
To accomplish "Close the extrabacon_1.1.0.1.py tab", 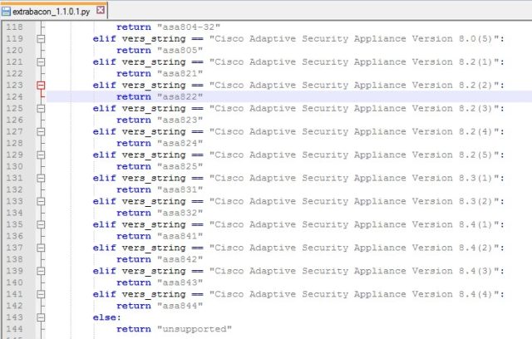I will [x=101, y=10].
